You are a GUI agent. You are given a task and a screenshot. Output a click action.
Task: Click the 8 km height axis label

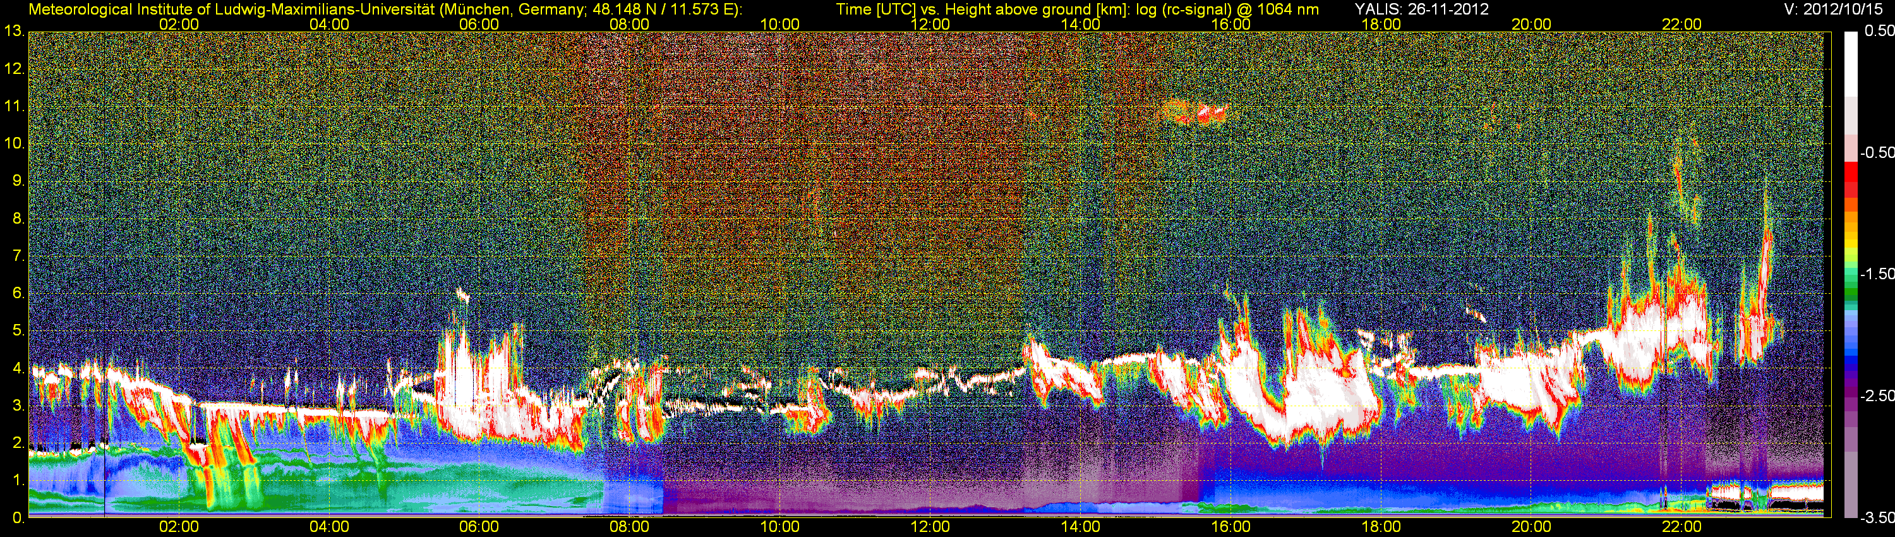(x=18, y=219)
